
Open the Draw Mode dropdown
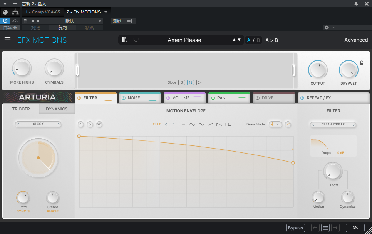click(x=275, y=124)
